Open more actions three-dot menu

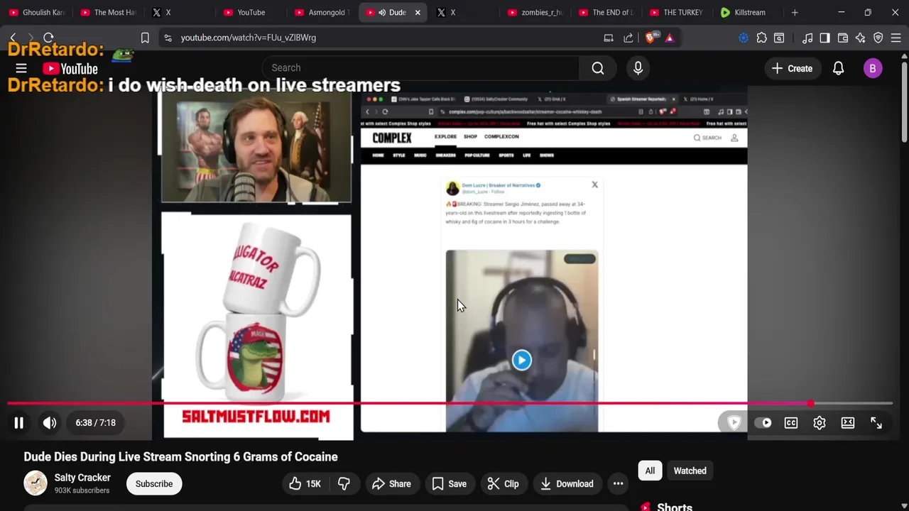pyautogui.click(x=619, y=484)
